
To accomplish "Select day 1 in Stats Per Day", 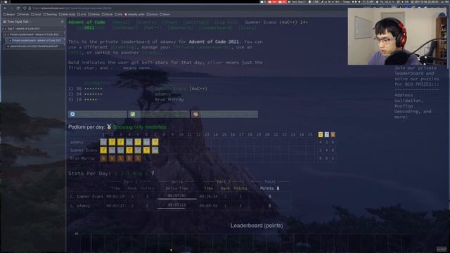I will pos(116,174).
